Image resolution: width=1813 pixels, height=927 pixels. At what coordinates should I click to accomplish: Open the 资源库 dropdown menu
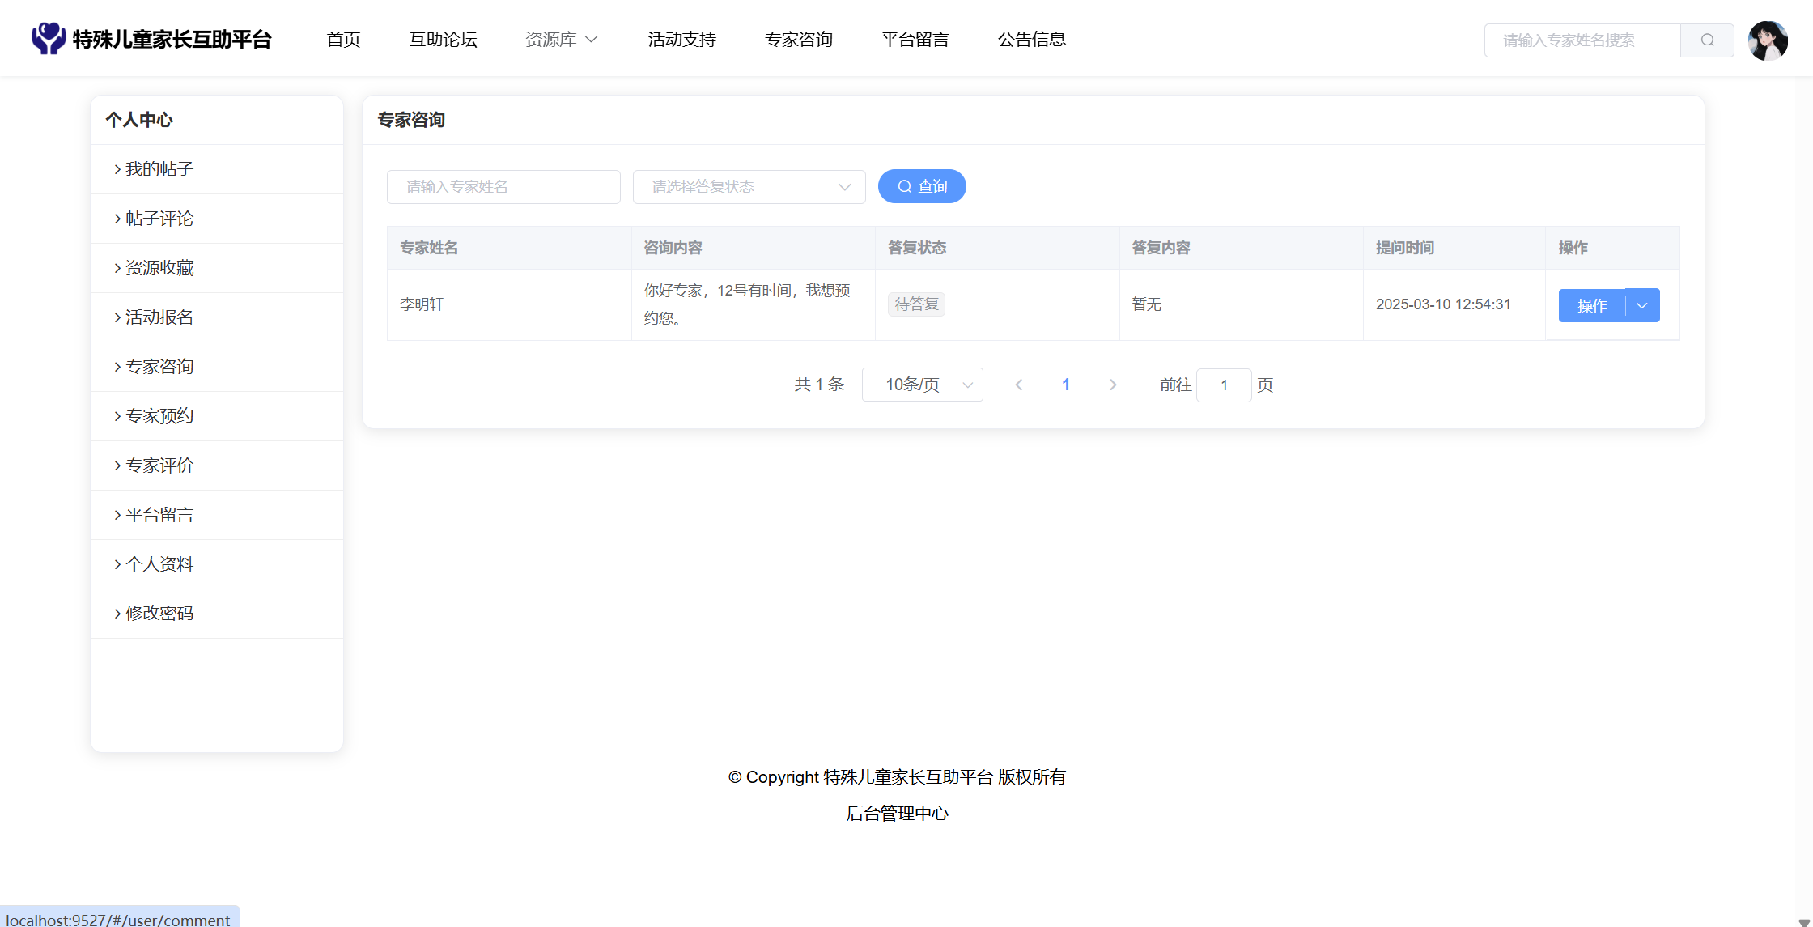click(561, 40)
